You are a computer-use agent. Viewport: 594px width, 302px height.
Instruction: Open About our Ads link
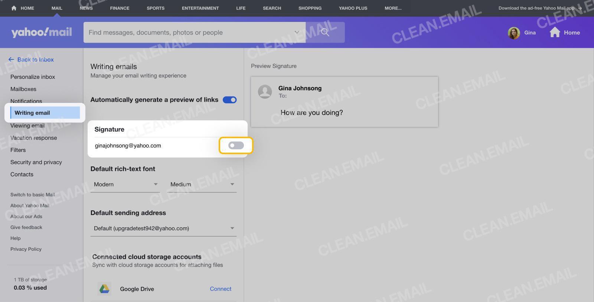click(x=26, y=217)
